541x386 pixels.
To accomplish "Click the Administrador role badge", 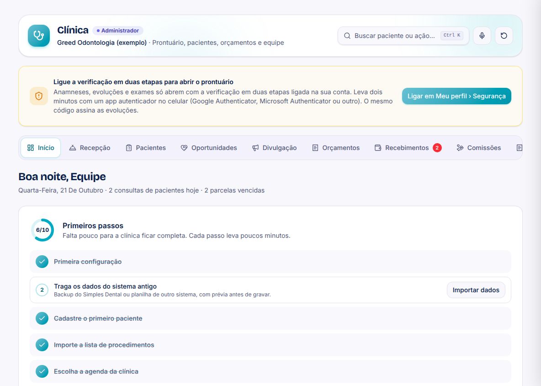I will pos(118,30).
